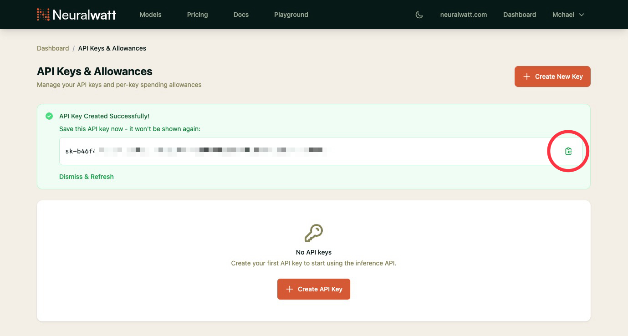Open the Models menu
This screenshot has height=336, width=628.
tap(151, 15)
